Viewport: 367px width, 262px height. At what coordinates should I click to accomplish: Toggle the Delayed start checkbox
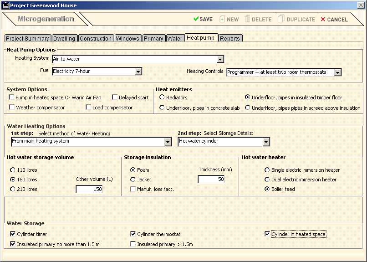[x=115, y=98]
